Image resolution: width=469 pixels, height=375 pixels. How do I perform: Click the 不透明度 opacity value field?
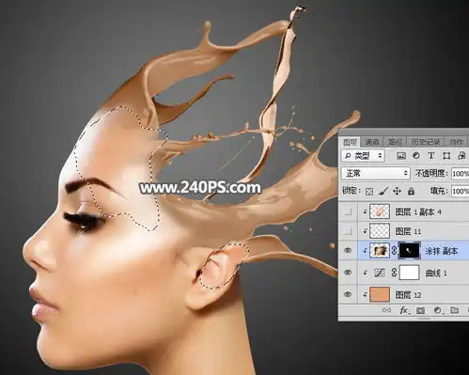pos(460,174)
